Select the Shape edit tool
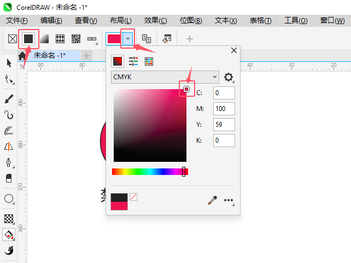The image size is (351, 263). (9, 79)
